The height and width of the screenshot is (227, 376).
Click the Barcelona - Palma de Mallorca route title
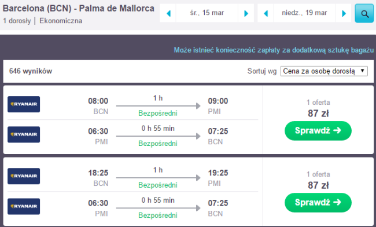coord(79,9)
